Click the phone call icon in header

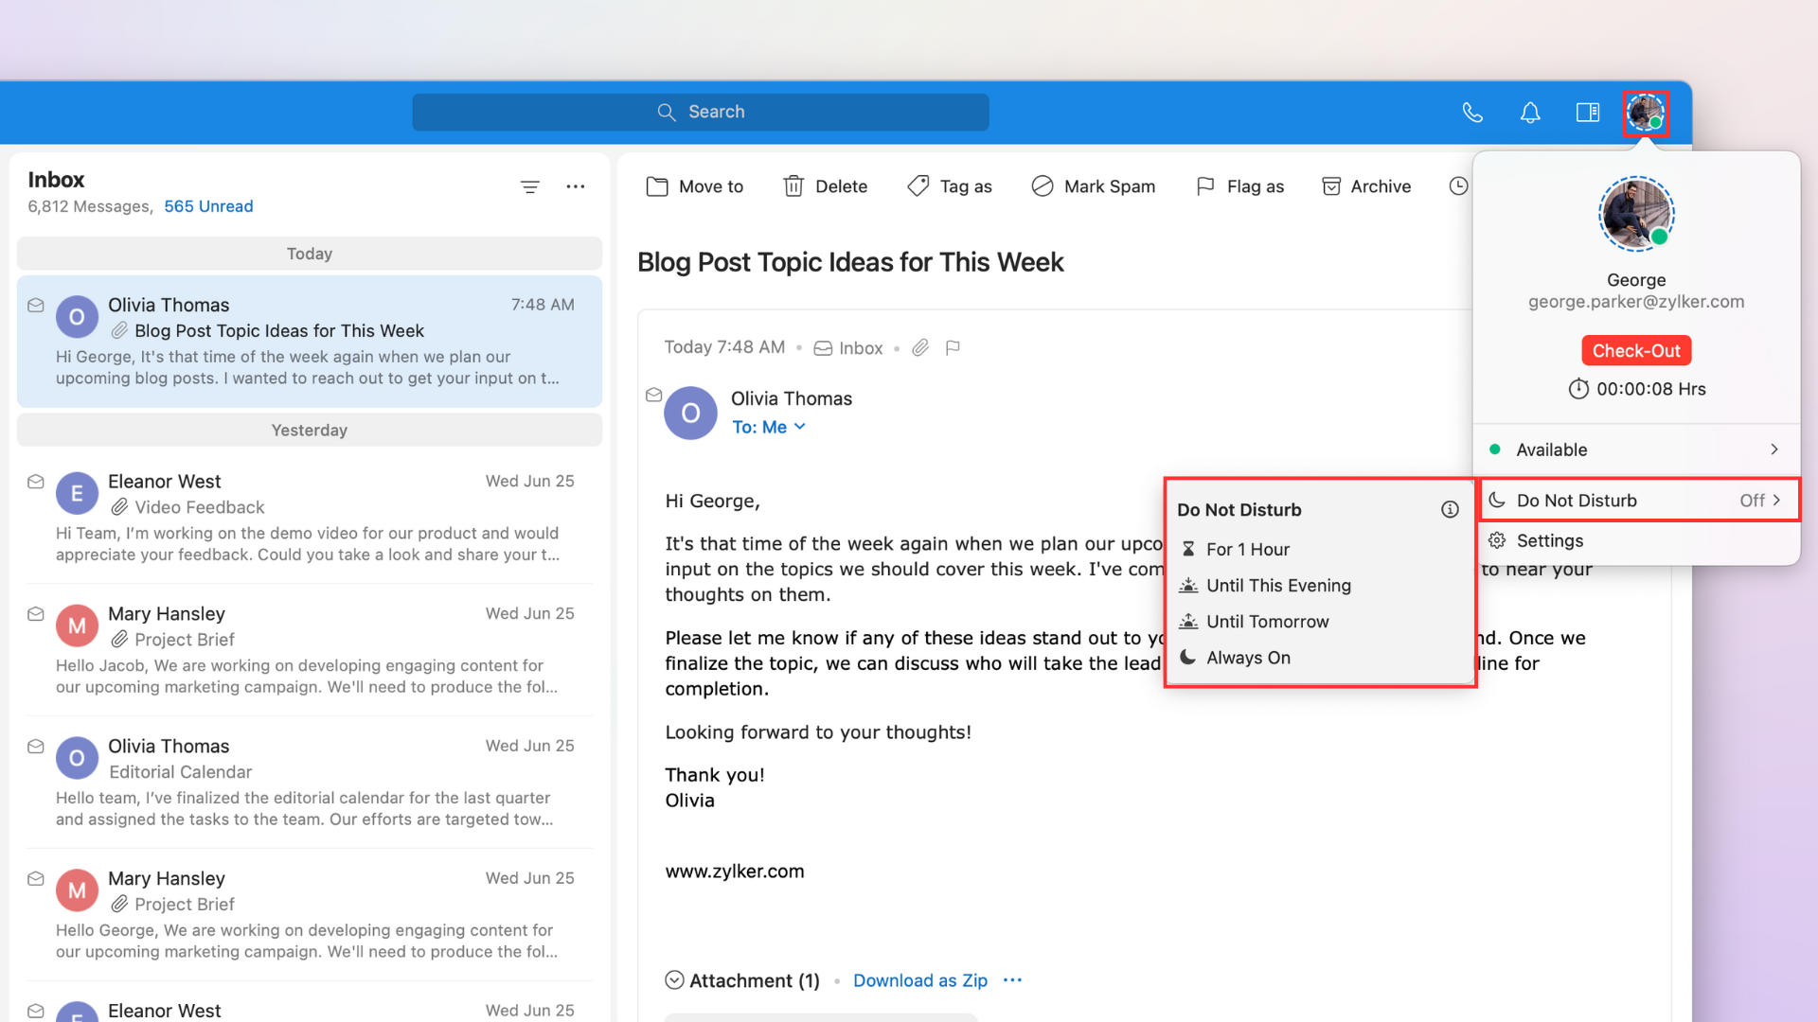tap(1472, 113)
